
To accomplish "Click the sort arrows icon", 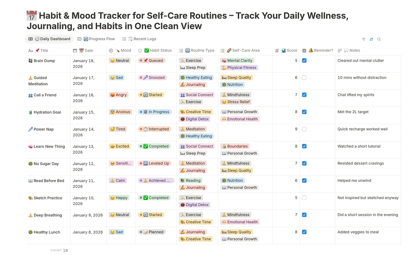I will pos(371,39).
